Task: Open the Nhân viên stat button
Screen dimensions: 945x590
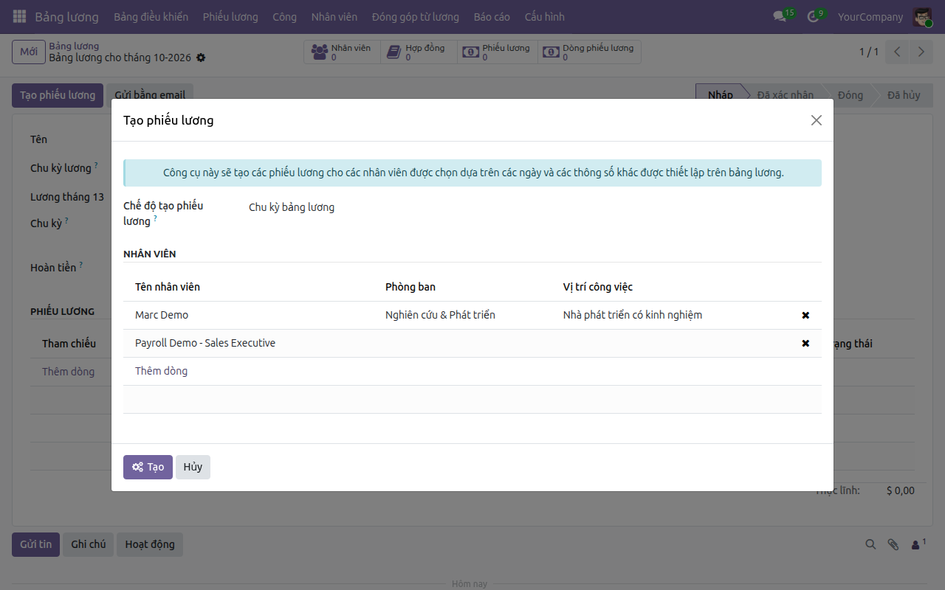Action: pos(342,52)
